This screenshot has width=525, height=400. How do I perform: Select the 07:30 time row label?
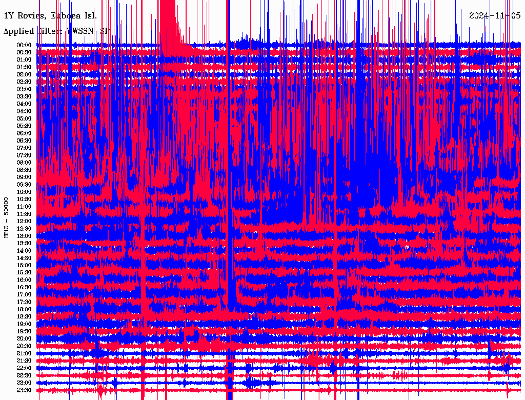coord(24,155)
